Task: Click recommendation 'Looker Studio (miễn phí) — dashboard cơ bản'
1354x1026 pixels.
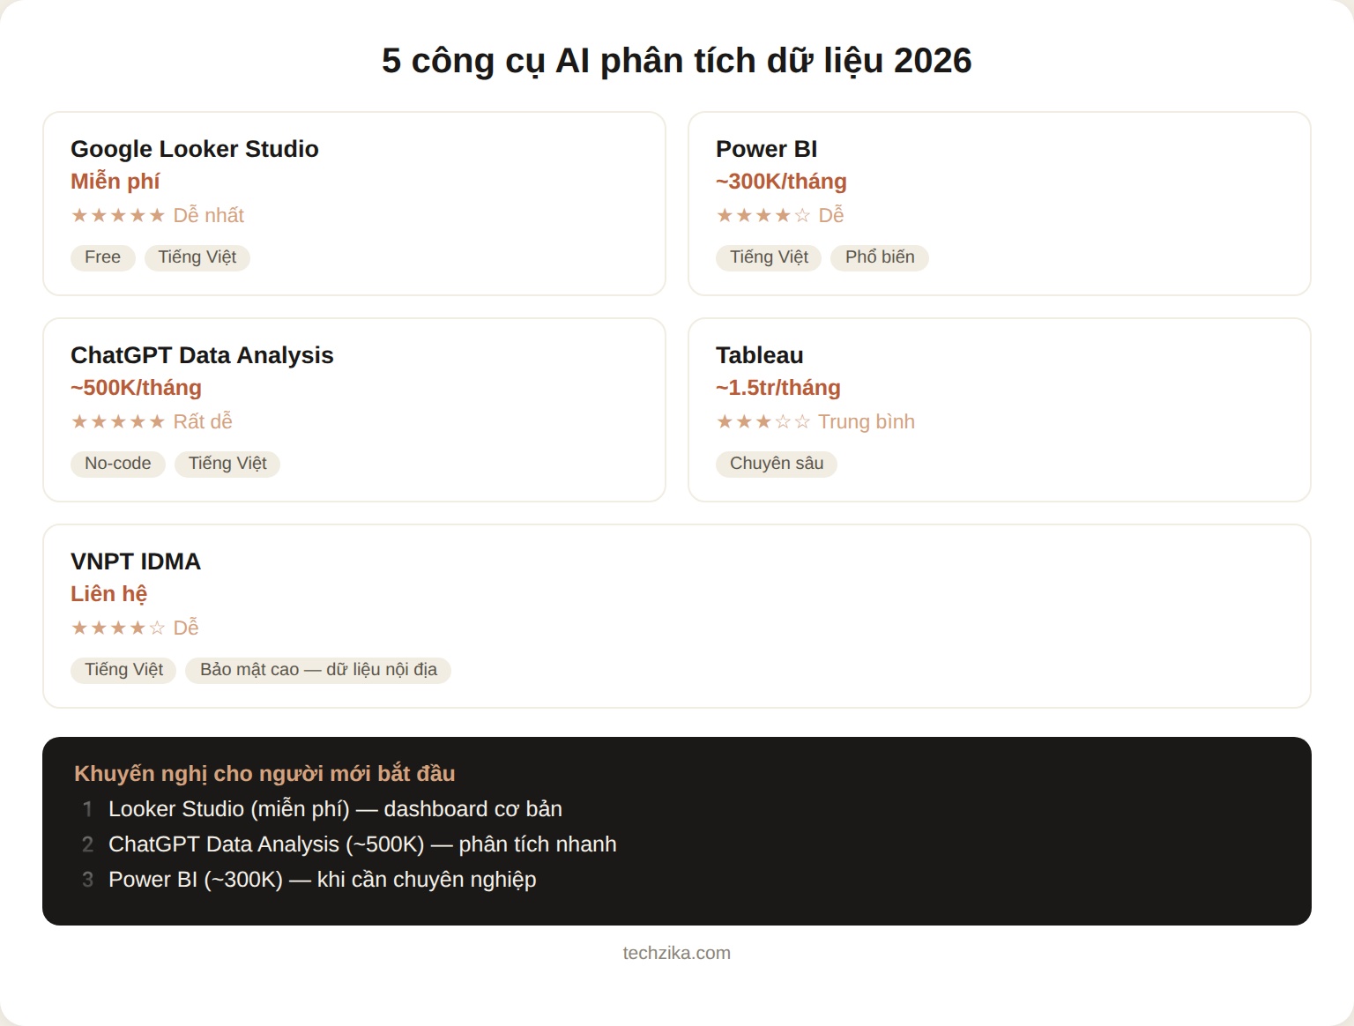Action: click(x=335, y=809)
